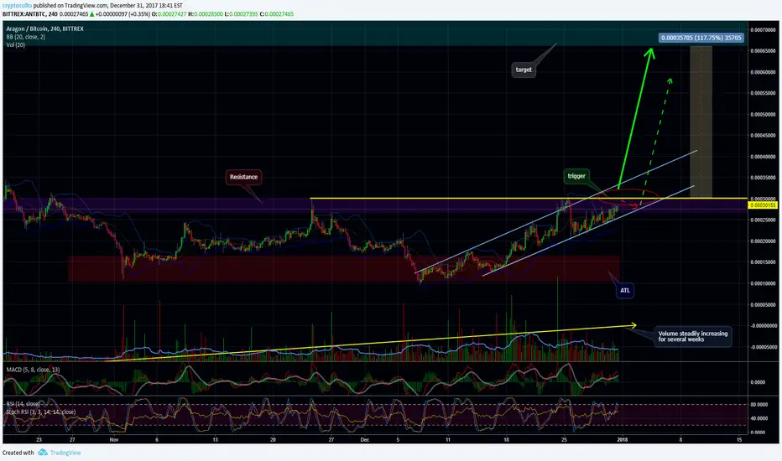Select the 'Vol (20)' indicator label
Viewport: 782px width, 461px height.
click(15, 45)
